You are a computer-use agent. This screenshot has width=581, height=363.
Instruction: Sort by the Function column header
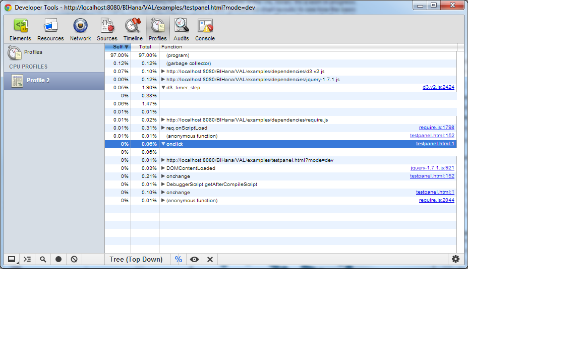(x=308, y=47)
